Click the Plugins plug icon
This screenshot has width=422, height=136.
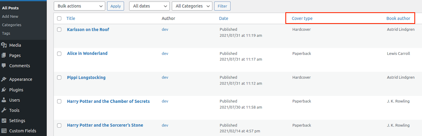pyautogui.click(x=4, y=90)
